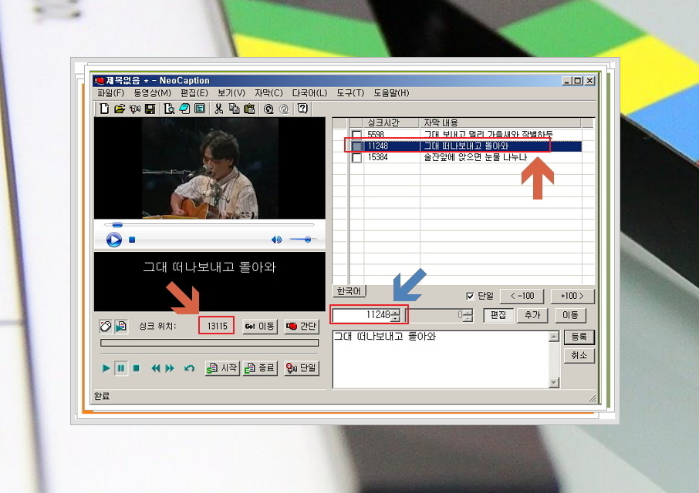Click the spinner arrows of the 11248 field
This screenshot has width=699, height=493.
coord(395,315)
